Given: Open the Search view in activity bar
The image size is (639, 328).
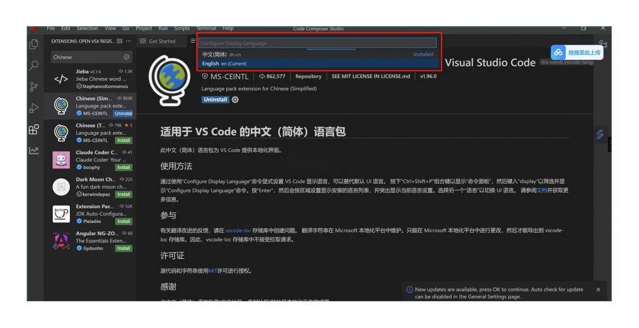Looking at the screenshot, I should 34,65.
